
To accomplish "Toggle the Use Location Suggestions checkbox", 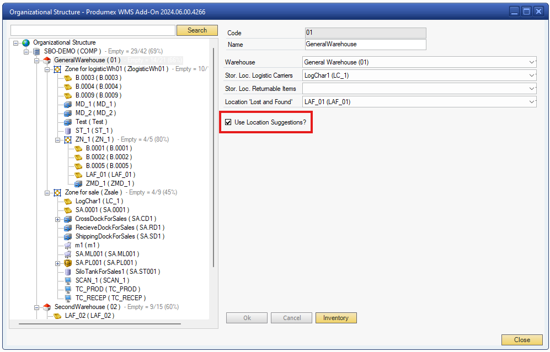I will [228, 122].
